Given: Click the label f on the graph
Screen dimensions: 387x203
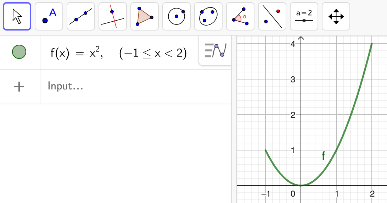Looking at the screenshot, I should point(323,155).
